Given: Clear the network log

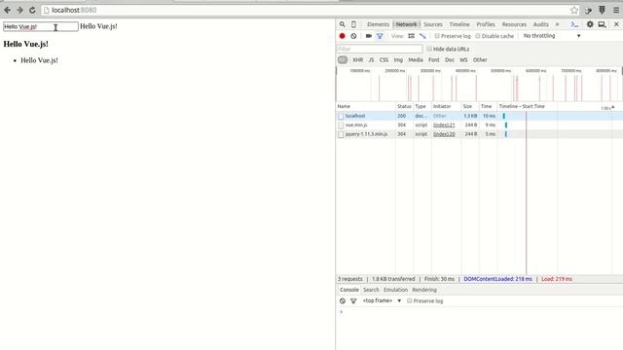Looking at the screenshot, I should (353, 36).
